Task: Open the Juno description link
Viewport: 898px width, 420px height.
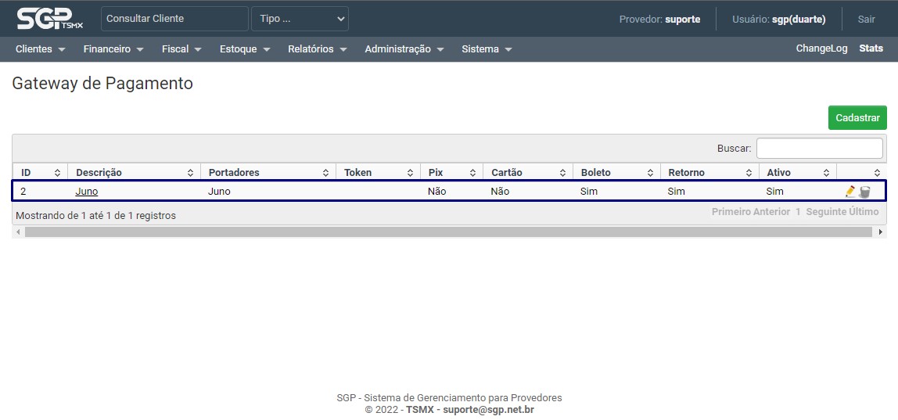Action: (x=87, y=192)
